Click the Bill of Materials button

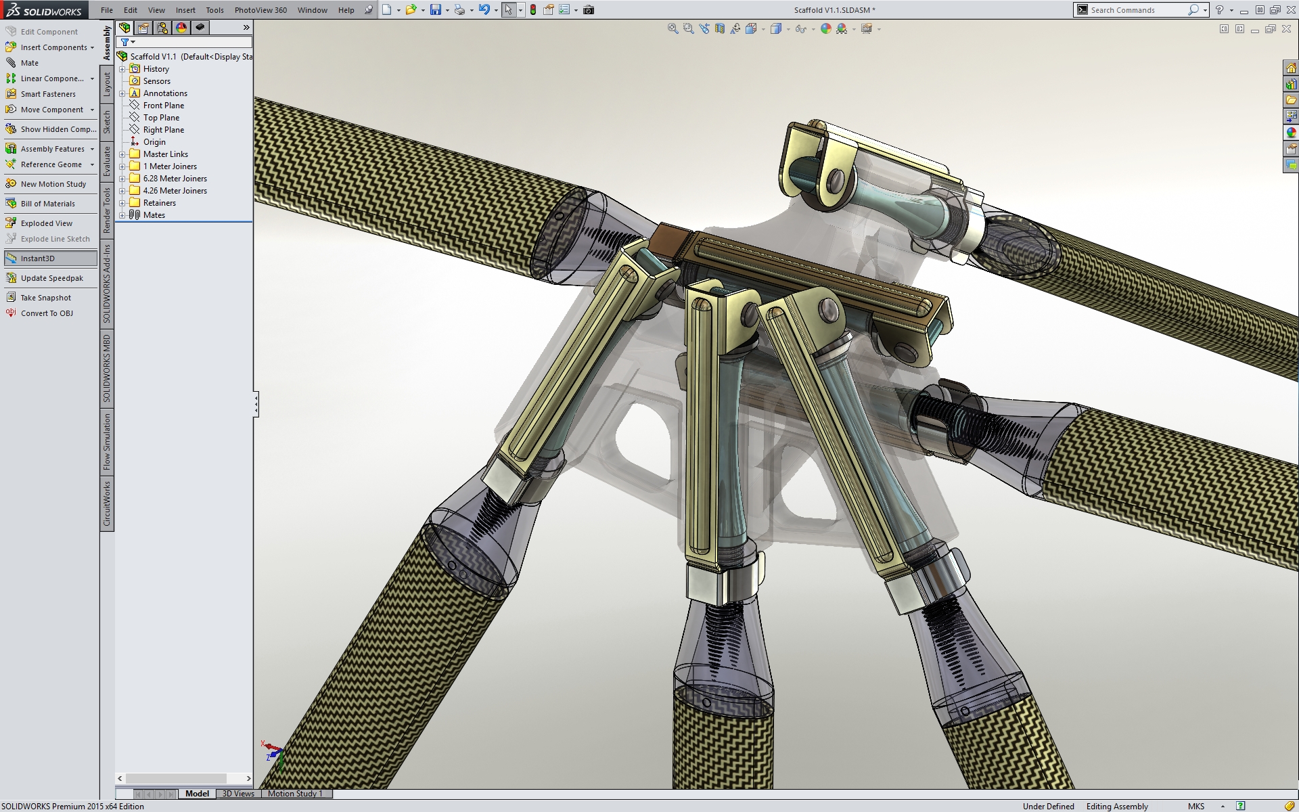(47, 204)
